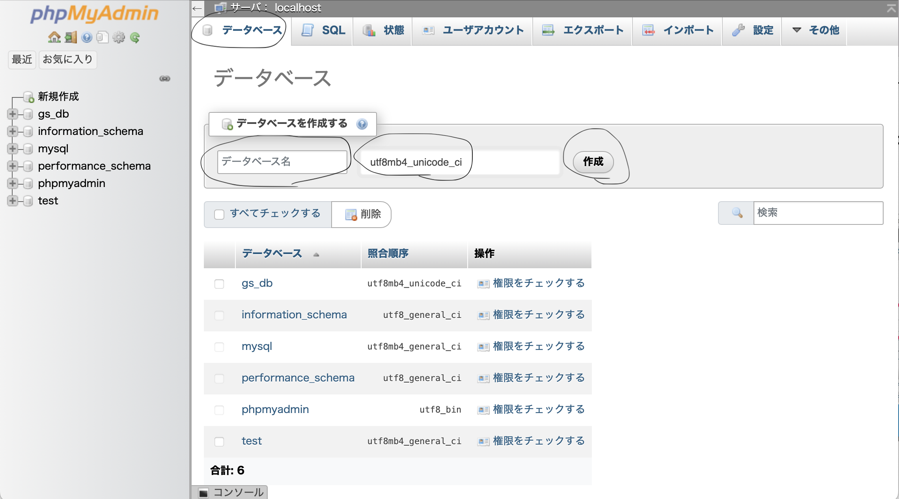Delete selected databases using the trash icon

coord(350,215)
